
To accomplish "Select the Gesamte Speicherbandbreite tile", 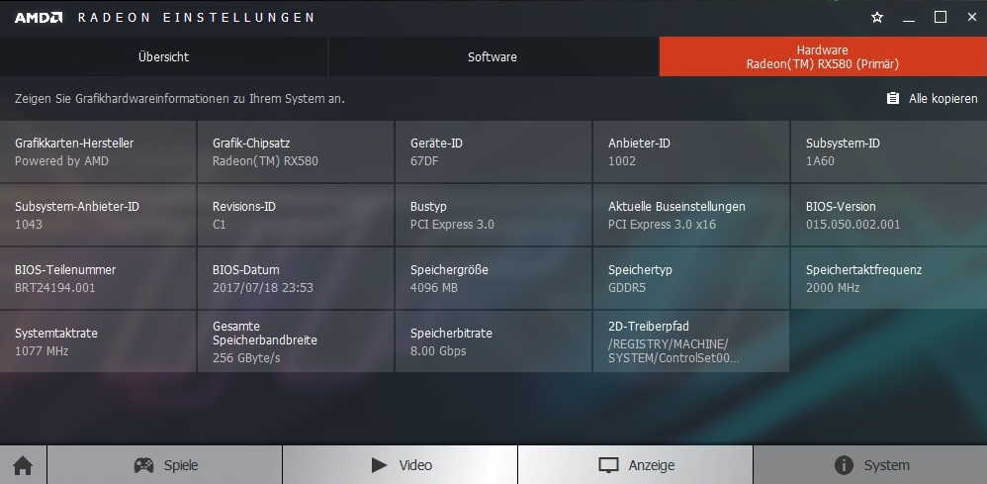I will pos(296,341).
